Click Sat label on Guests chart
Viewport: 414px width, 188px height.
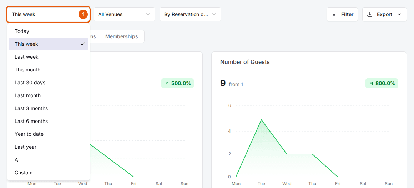(x=363, y=183)
